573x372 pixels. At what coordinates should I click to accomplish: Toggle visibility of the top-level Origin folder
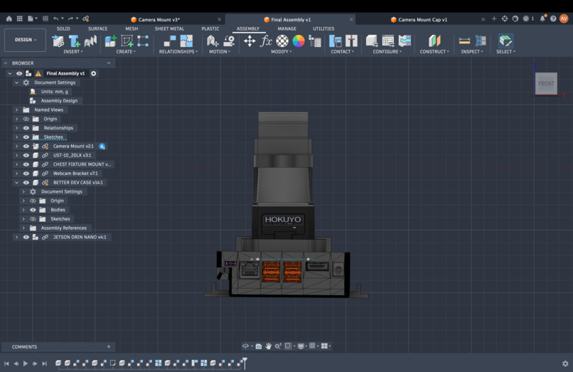[26, 119]
